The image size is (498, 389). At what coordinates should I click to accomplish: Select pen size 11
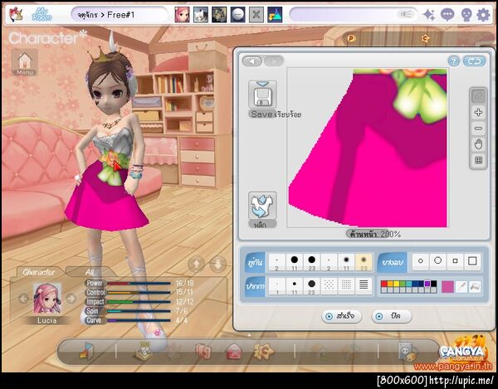(x=295, y=286)
